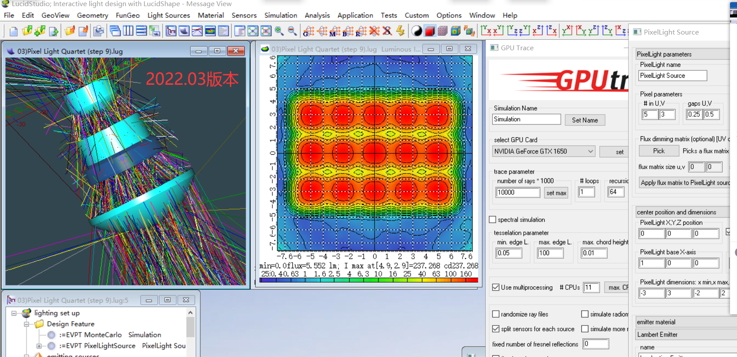The width and height of the screenshot is (737, 357).
Task: Expand the EVPT PixelLightSource tree node
Action: [x=39, y=346]
